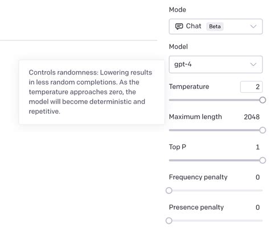This screenshot has width=270, height=236.
Task: Click the Temperature label
Action: point(189,86)
